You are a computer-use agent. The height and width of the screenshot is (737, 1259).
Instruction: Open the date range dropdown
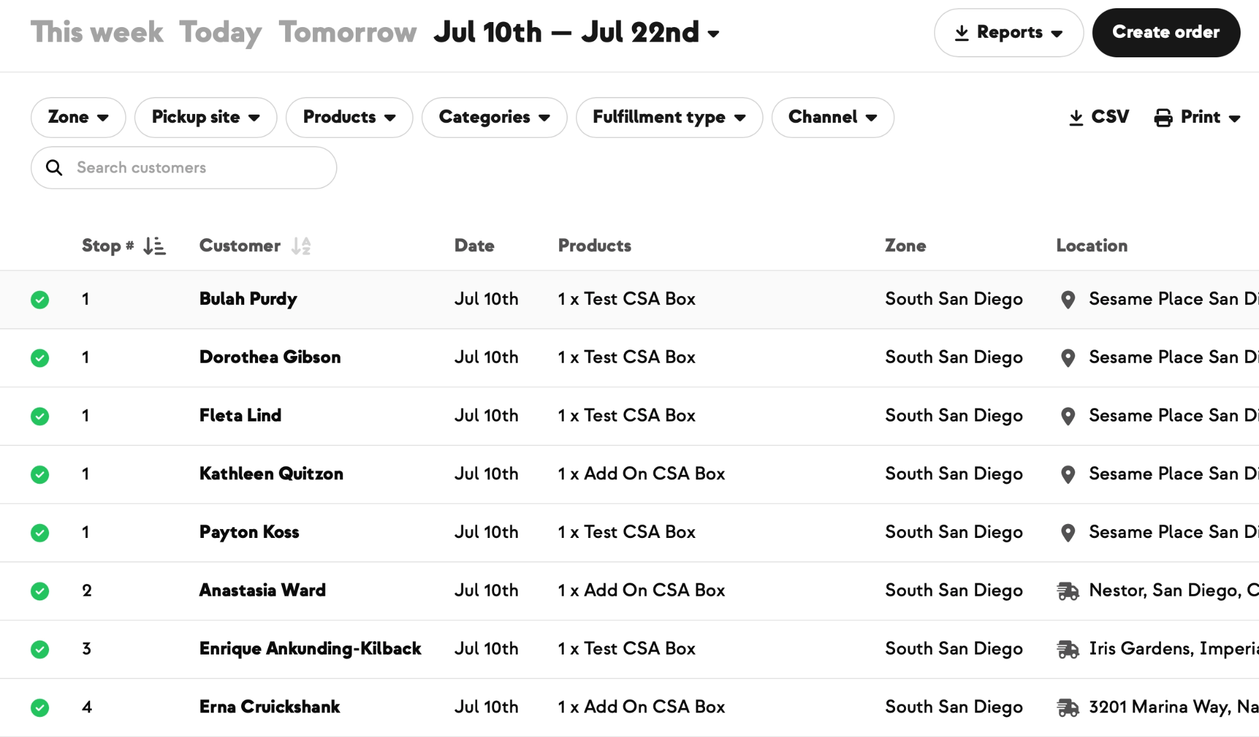point(576,32)
